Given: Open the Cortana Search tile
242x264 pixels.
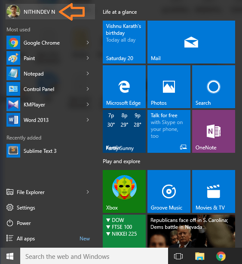Looking at the screenshot, I should tap(214, 87).
